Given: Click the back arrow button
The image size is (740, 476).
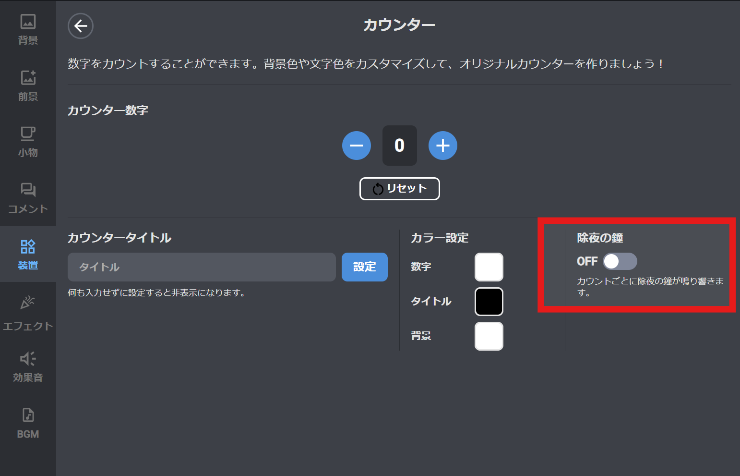Looking at the screenshot, I should coord(80,26).
